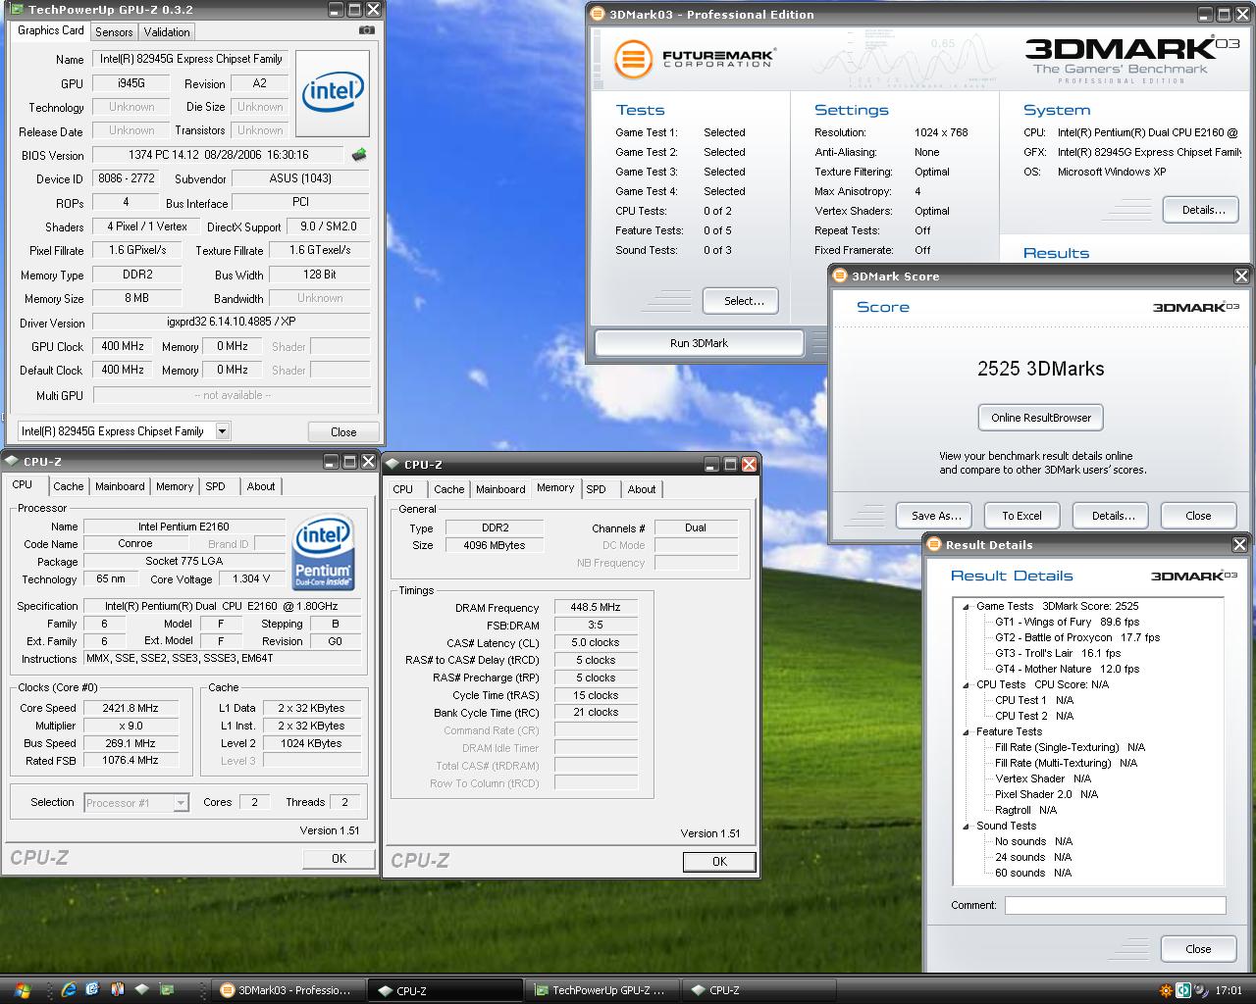The height and width of the screenshot is (1004, 1256).
Task: Open the About tab in Memory CPU-Z window
Action: 642,489
